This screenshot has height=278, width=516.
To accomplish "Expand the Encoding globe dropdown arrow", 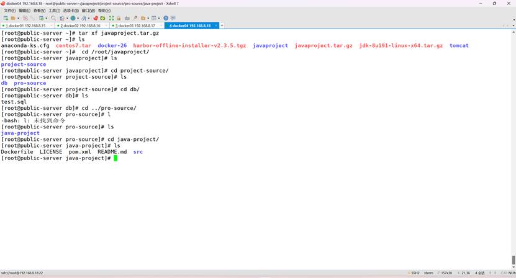I will point(78,18).
